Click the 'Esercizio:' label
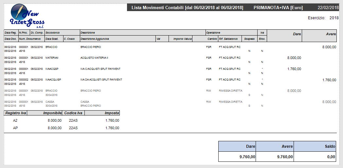 coord(316,18)
